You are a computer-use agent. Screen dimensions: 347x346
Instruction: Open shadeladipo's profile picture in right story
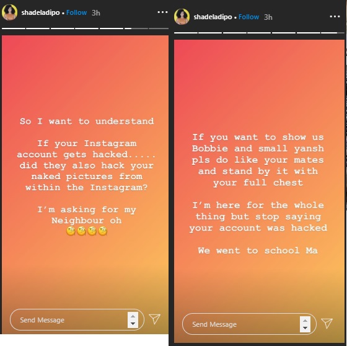pyautogui.click(x=182, y=17)
